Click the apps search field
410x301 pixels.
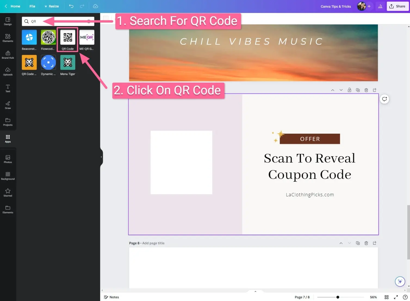(x=58, y=21)
